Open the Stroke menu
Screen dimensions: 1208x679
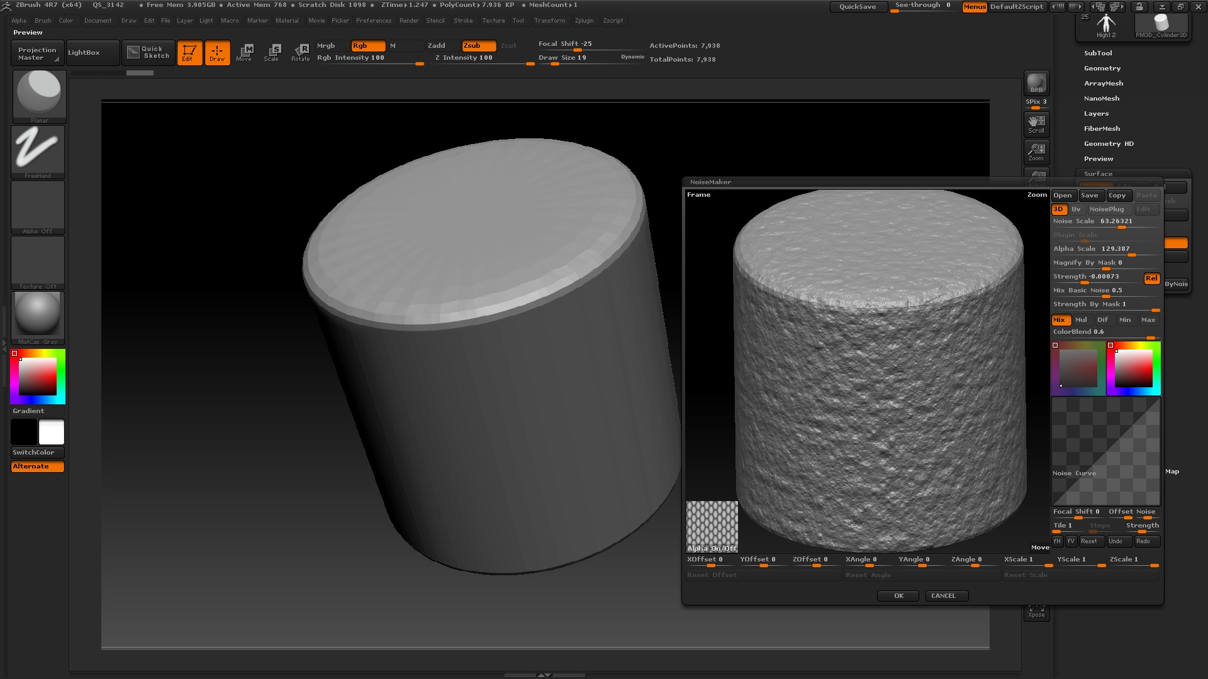click(463, 21)
